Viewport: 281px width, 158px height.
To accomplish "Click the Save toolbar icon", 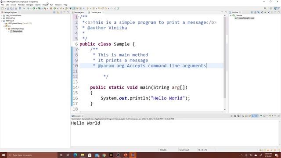I will (8, 8).
